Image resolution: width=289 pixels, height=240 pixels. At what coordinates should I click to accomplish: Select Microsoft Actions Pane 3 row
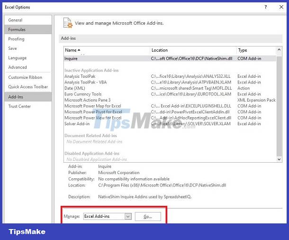point(170,100)
